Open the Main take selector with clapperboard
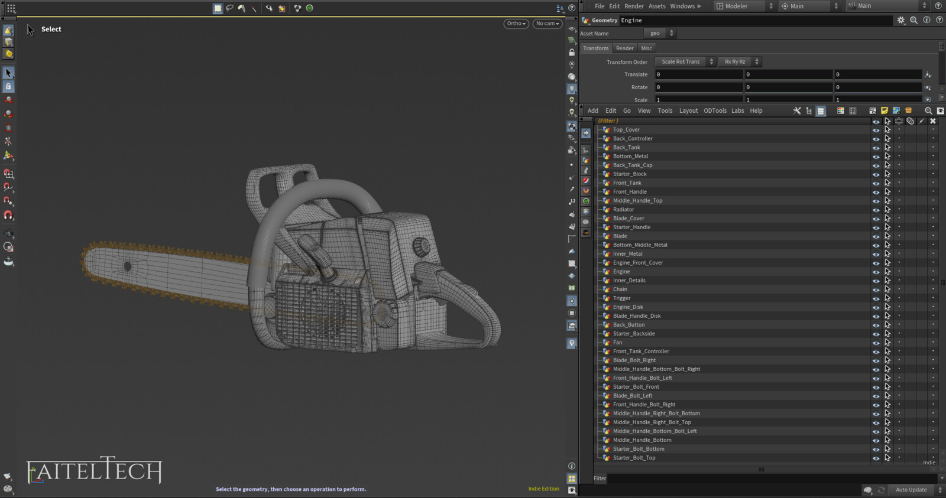This screenshot has width=946, height=498. point(887,6)
